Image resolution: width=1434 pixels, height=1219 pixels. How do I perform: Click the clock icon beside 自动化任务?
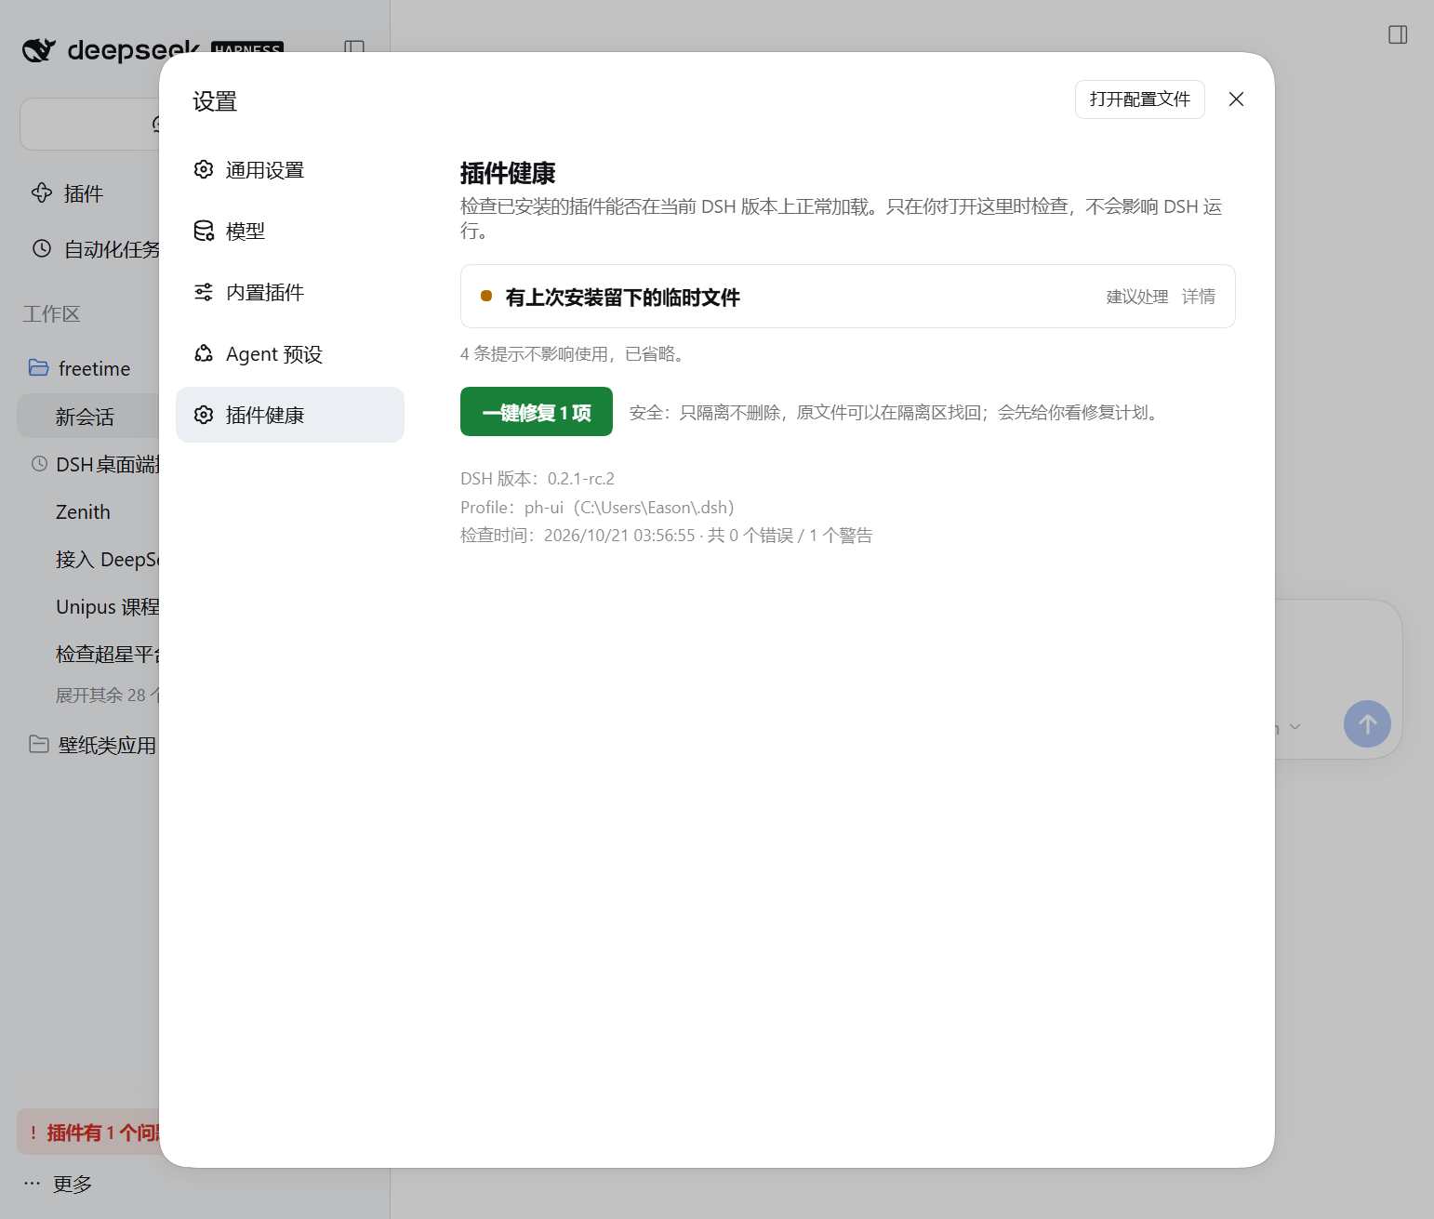[x=42, y=248]
